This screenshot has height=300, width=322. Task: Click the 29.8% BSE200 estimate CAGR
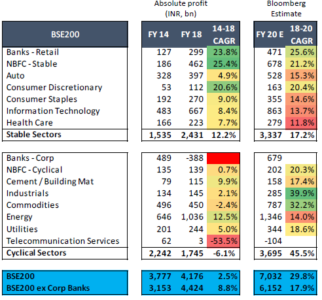point(302,276)
